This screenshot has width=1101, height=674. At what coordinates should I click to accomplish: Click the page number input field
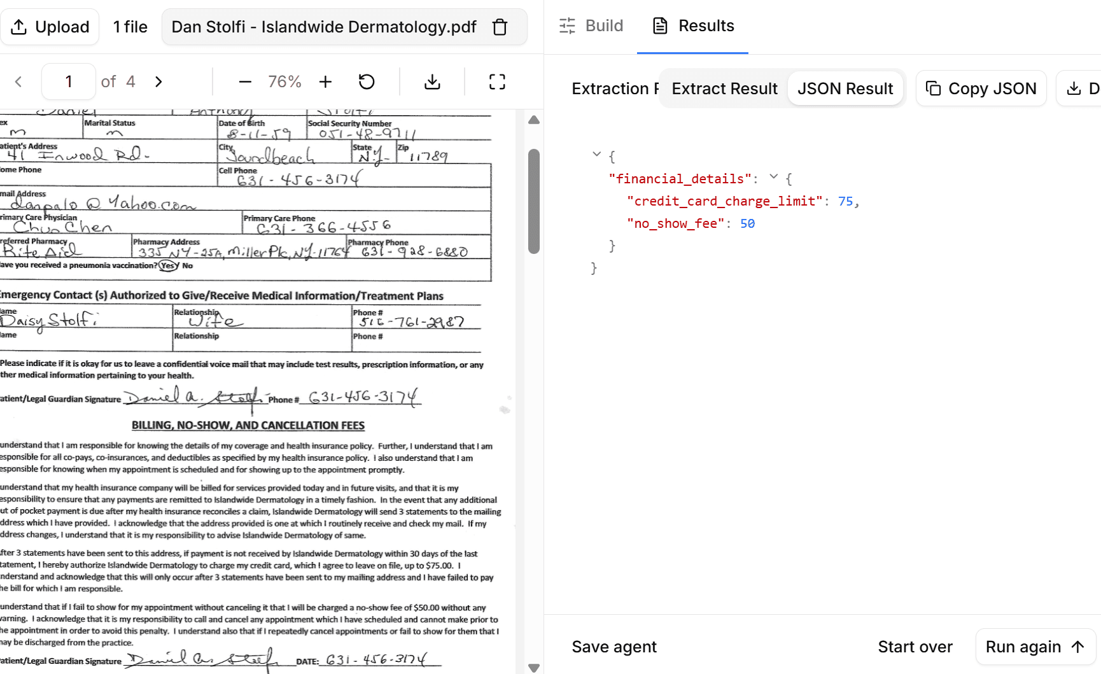pyautogui.click(x=68, y=81)
